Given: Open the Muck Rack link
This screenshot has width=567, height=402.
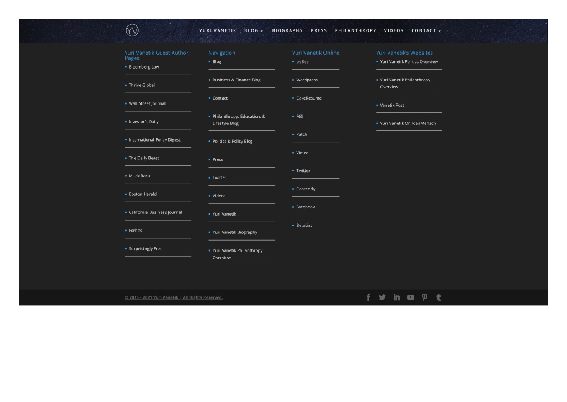Looking at the screenshot, I should point(139,176).
